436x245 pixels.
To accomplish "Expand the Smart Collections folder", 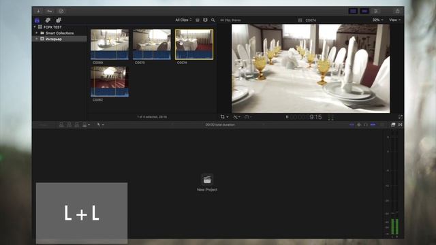I will (x=36, y=33).
